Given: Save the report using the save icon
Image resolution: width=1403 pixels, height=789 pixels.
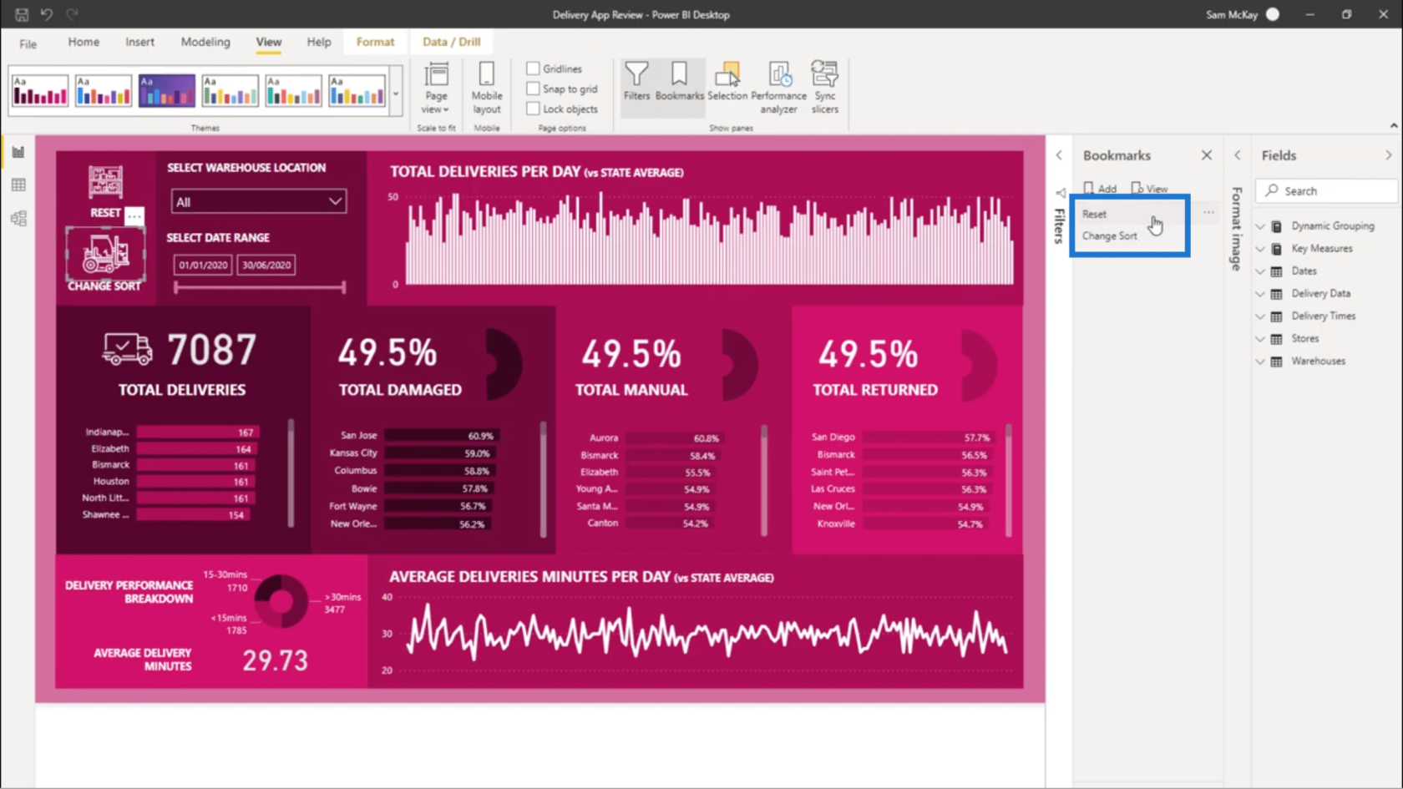Looking at the screenshot, I should pyautogui.click(x=22, y=14).
